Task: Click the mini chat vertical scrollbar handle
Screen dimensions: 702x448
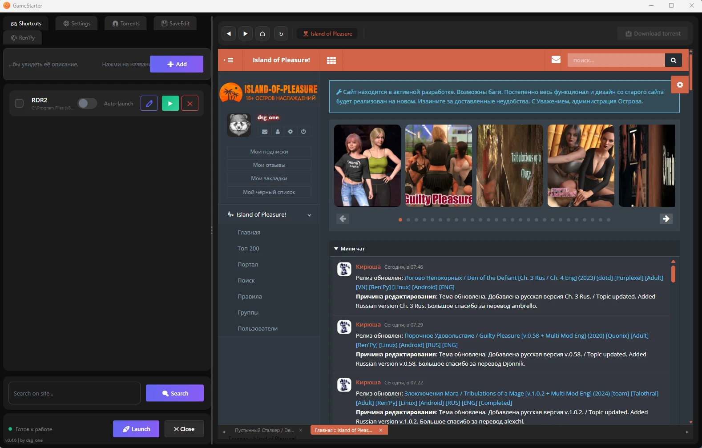Action: 673,274
